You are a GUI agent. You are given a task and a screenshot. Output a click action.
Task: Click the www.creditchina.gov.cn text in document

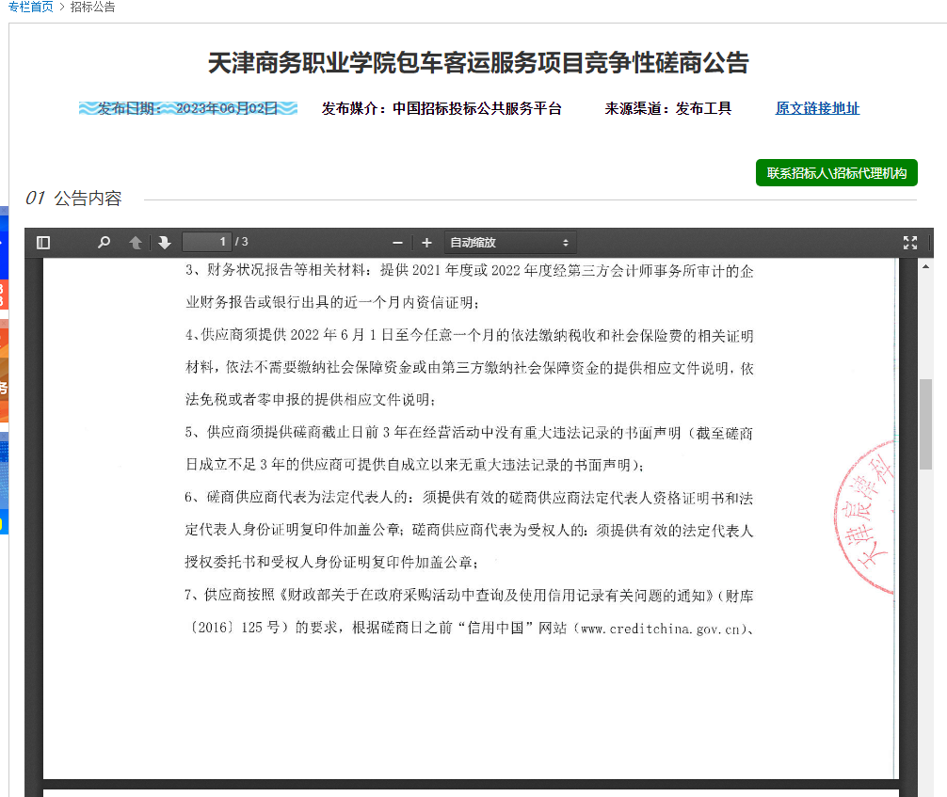(x=661, y=628)
